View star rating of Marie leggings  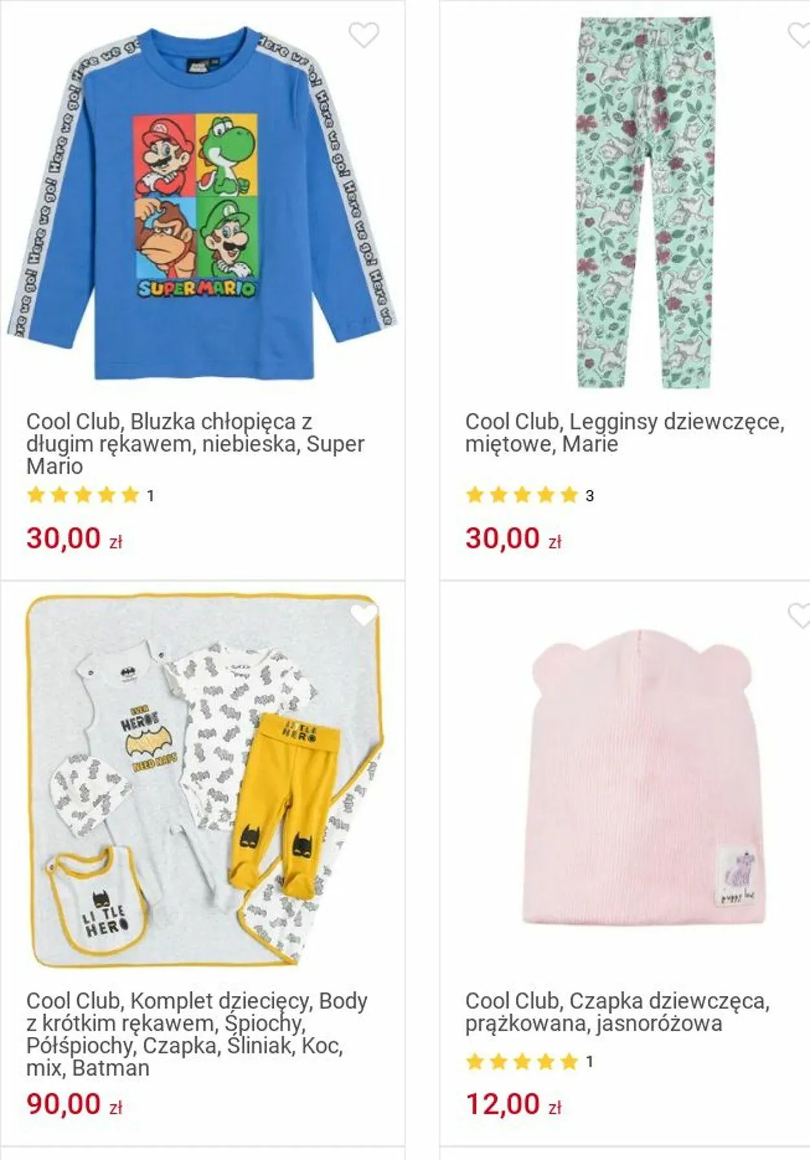(x=522, y=496)
